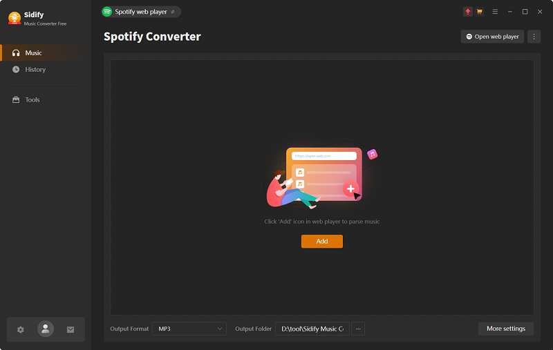Click the 'Output Format' label
The image size is (553, 350).
tap(129, 329)
